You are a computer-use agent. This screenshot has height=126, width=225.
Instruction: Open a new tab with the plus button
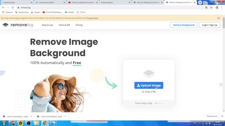tap(200, 2)
